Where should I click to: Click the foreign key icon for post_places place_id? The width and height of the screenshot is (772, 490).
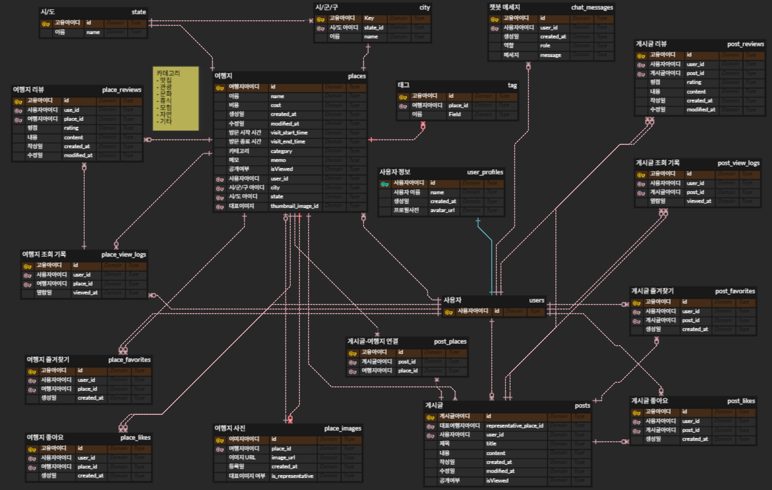pyautogui.click(x=353, y=371)
